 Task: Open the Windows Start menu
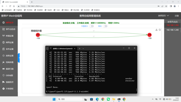point(54,99)
